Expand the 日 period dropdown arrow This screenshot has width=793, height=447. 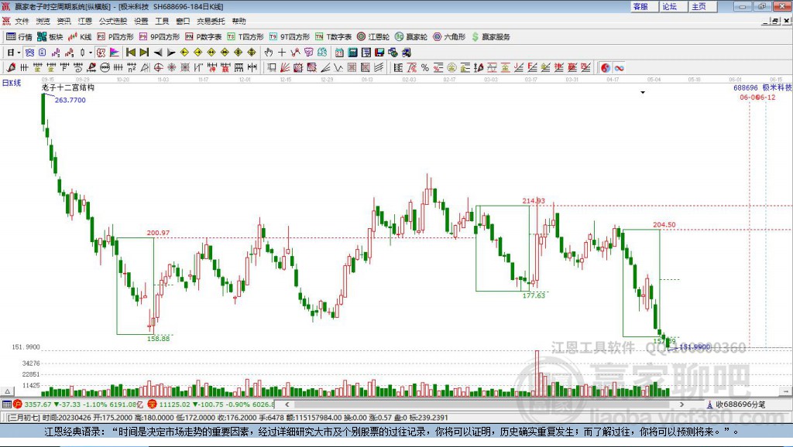click(x=19, y=52)
